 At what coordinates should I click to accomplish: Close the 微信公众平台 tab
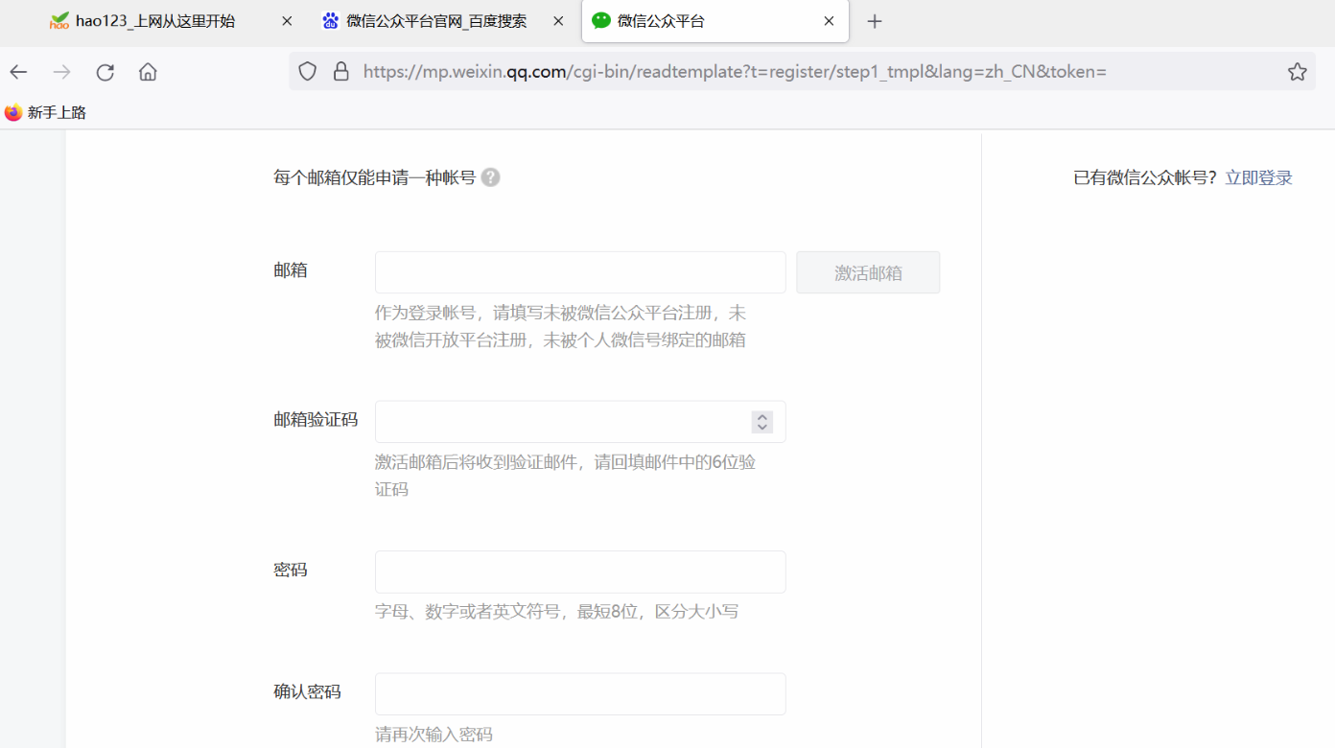(829, 21)
